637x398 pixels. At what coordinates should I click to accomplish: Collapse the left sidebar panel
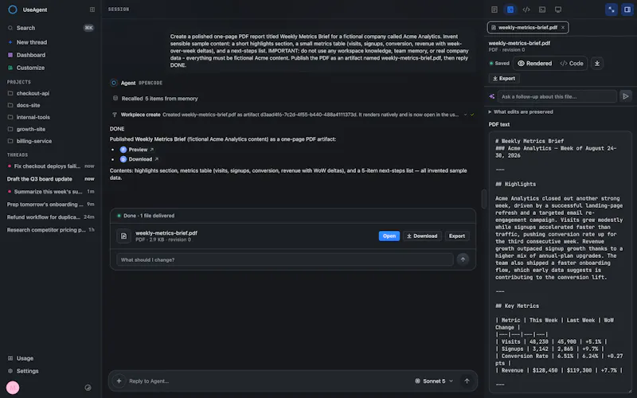[x=92, y=10]
